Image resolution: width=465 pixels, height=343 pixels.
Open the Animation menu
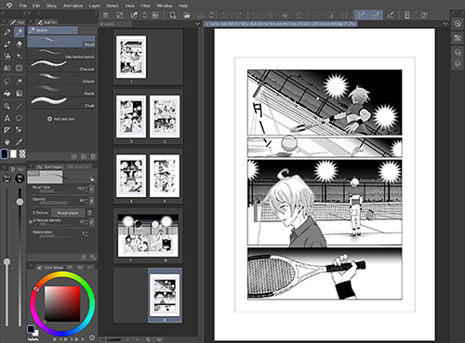coord(73,6)
